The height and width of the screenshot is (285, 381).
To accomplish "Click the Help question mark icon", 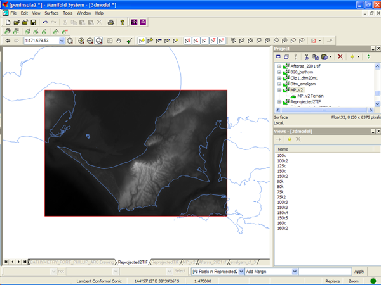I will [x=121, y=22].
